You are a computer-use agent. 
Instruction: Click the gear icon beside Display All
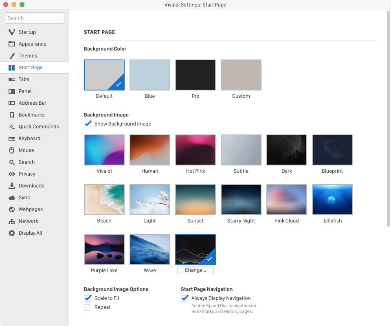pyautogui.click(x=12, y=233)
